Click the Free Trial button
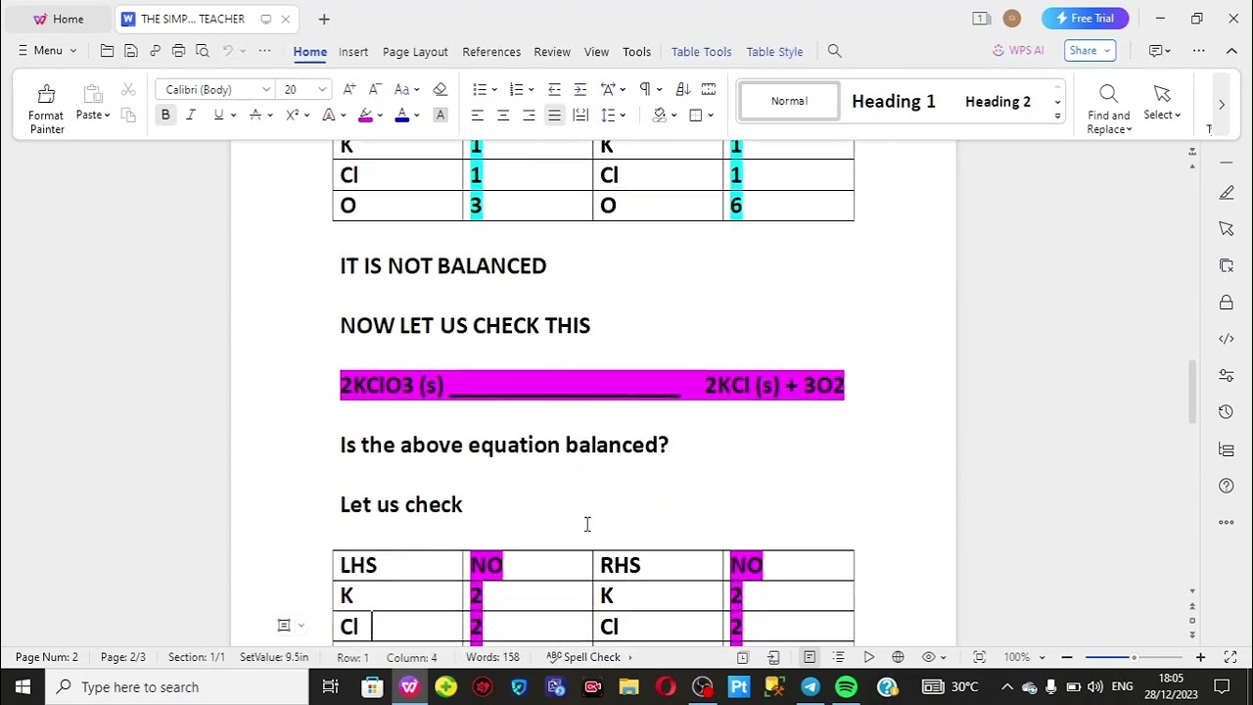1253x705 pixels. click(1085, 19)
